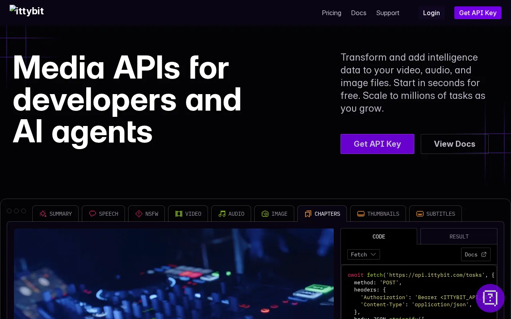Click the Summary sparkle icon
The height and width of the screenshot is (319, 511).
click(43, 214)
